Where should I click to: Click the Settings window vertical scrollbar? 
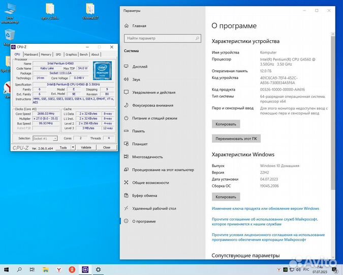click(x=333, y=113)
